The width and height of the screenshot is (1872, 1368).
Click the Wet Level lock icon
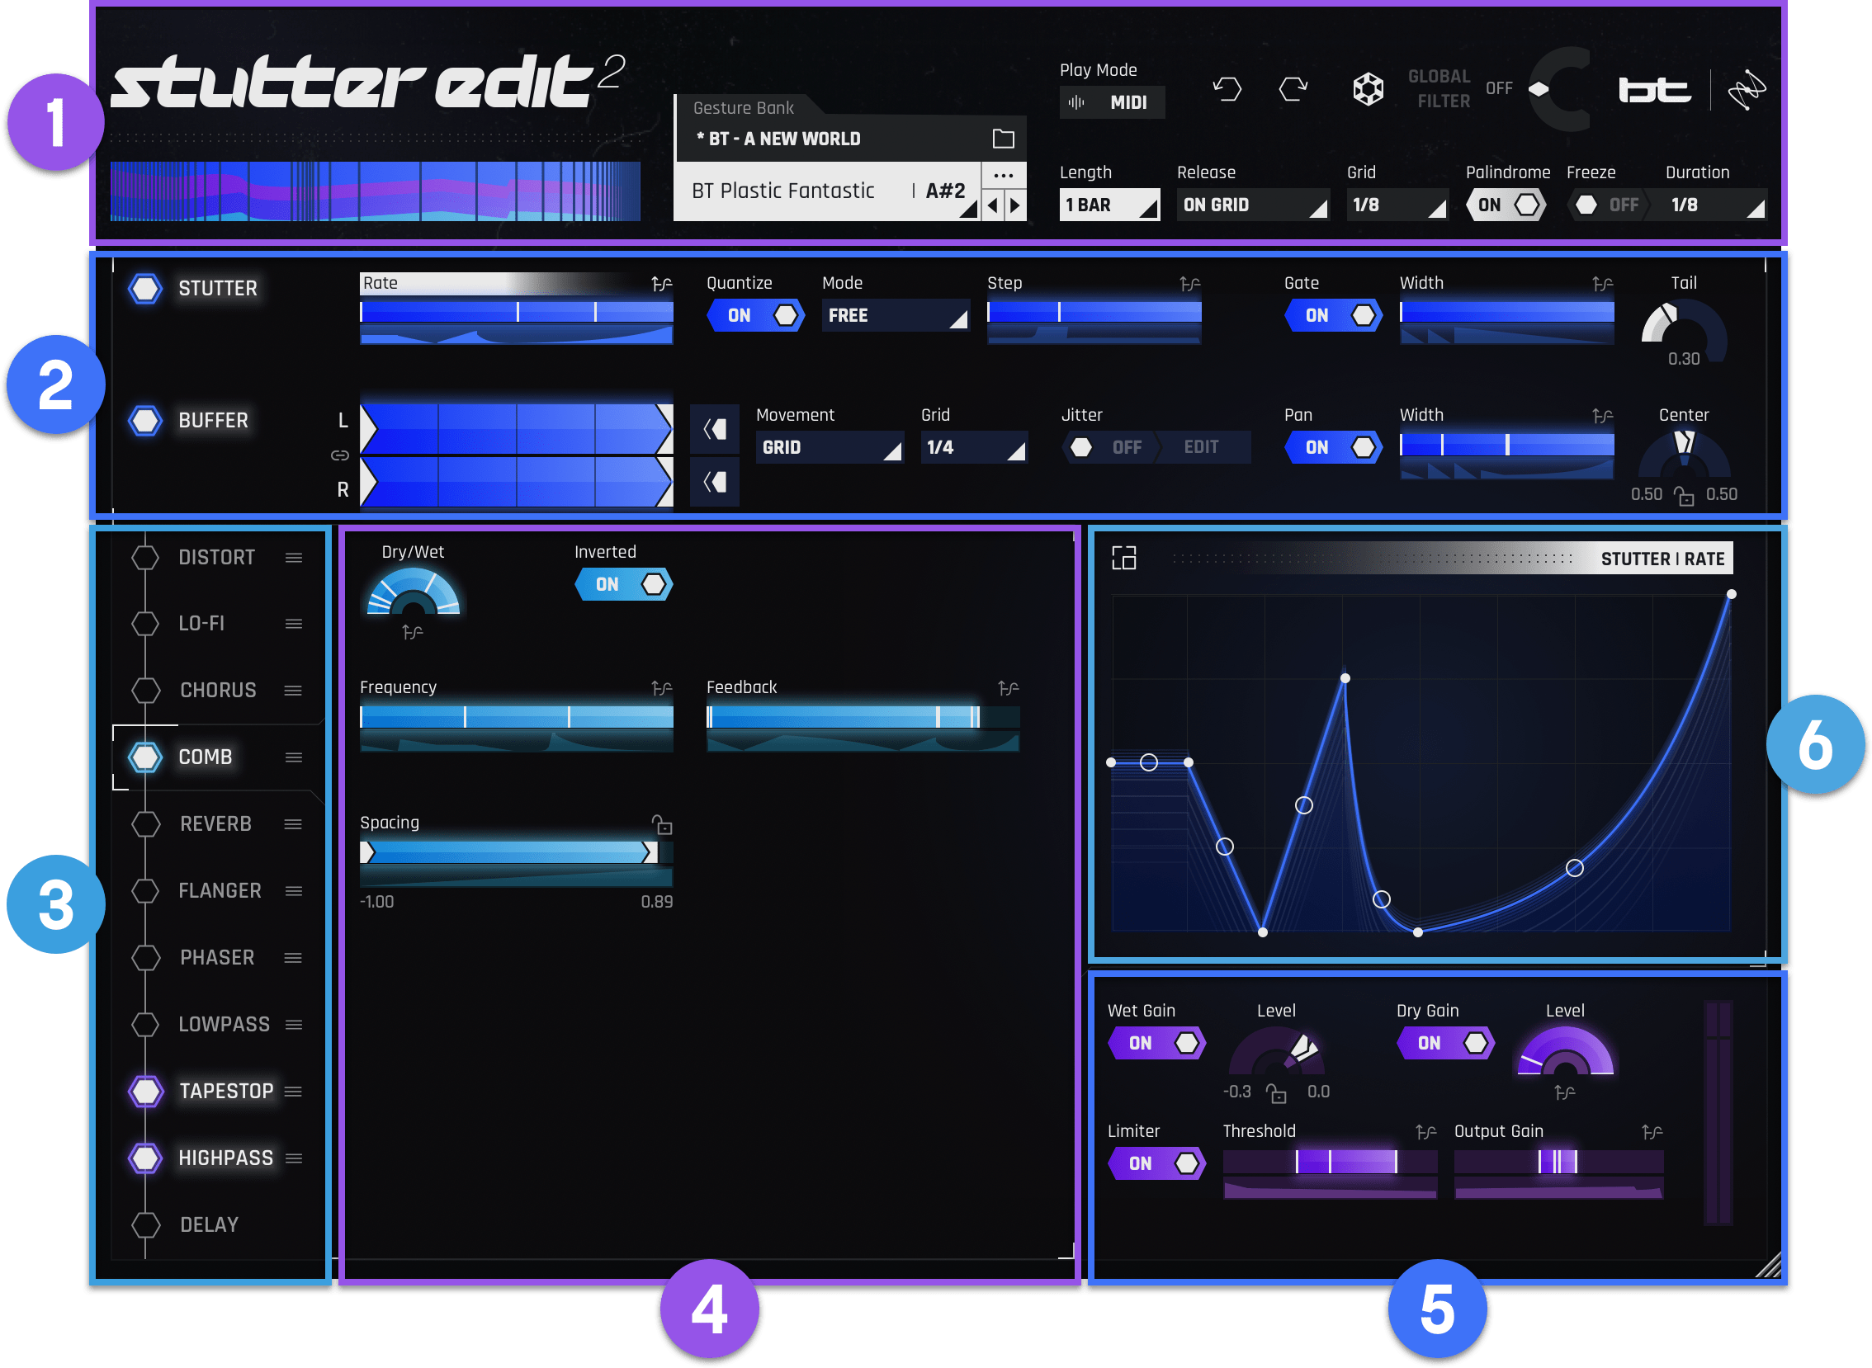pos(1276,1094)
